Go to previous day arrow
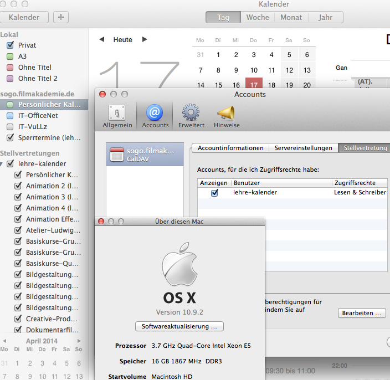Image resolution: width=390 pixels, height=380 pixels. [x=102, y=39]
